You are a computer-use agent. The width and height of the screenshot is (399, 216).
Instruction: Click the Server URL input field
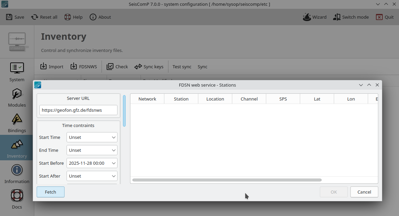pyautogui.click(x=78, y=110)
